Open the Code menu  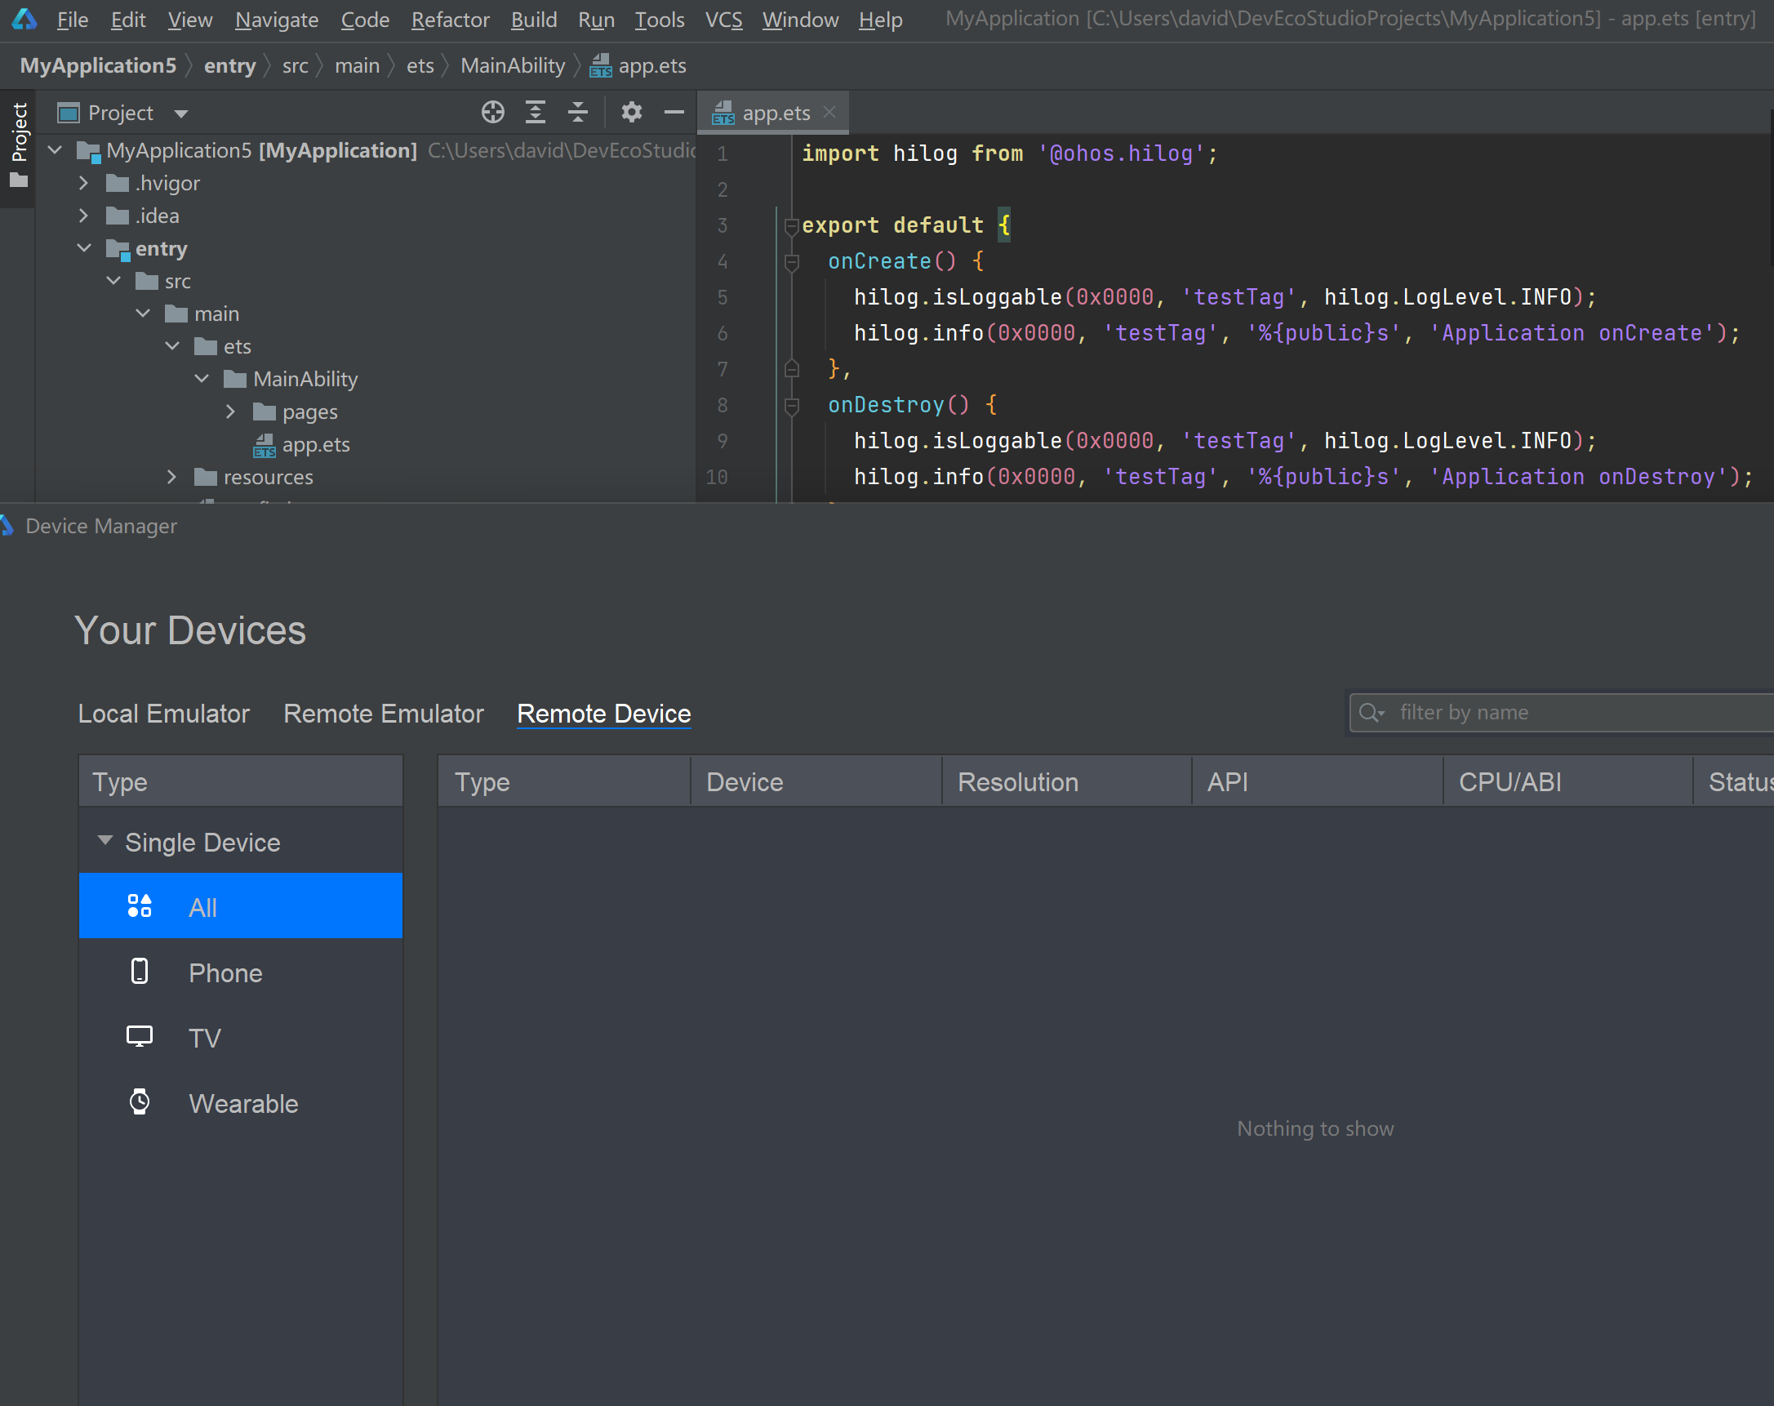pyautogui.click(x=364, y=19)
